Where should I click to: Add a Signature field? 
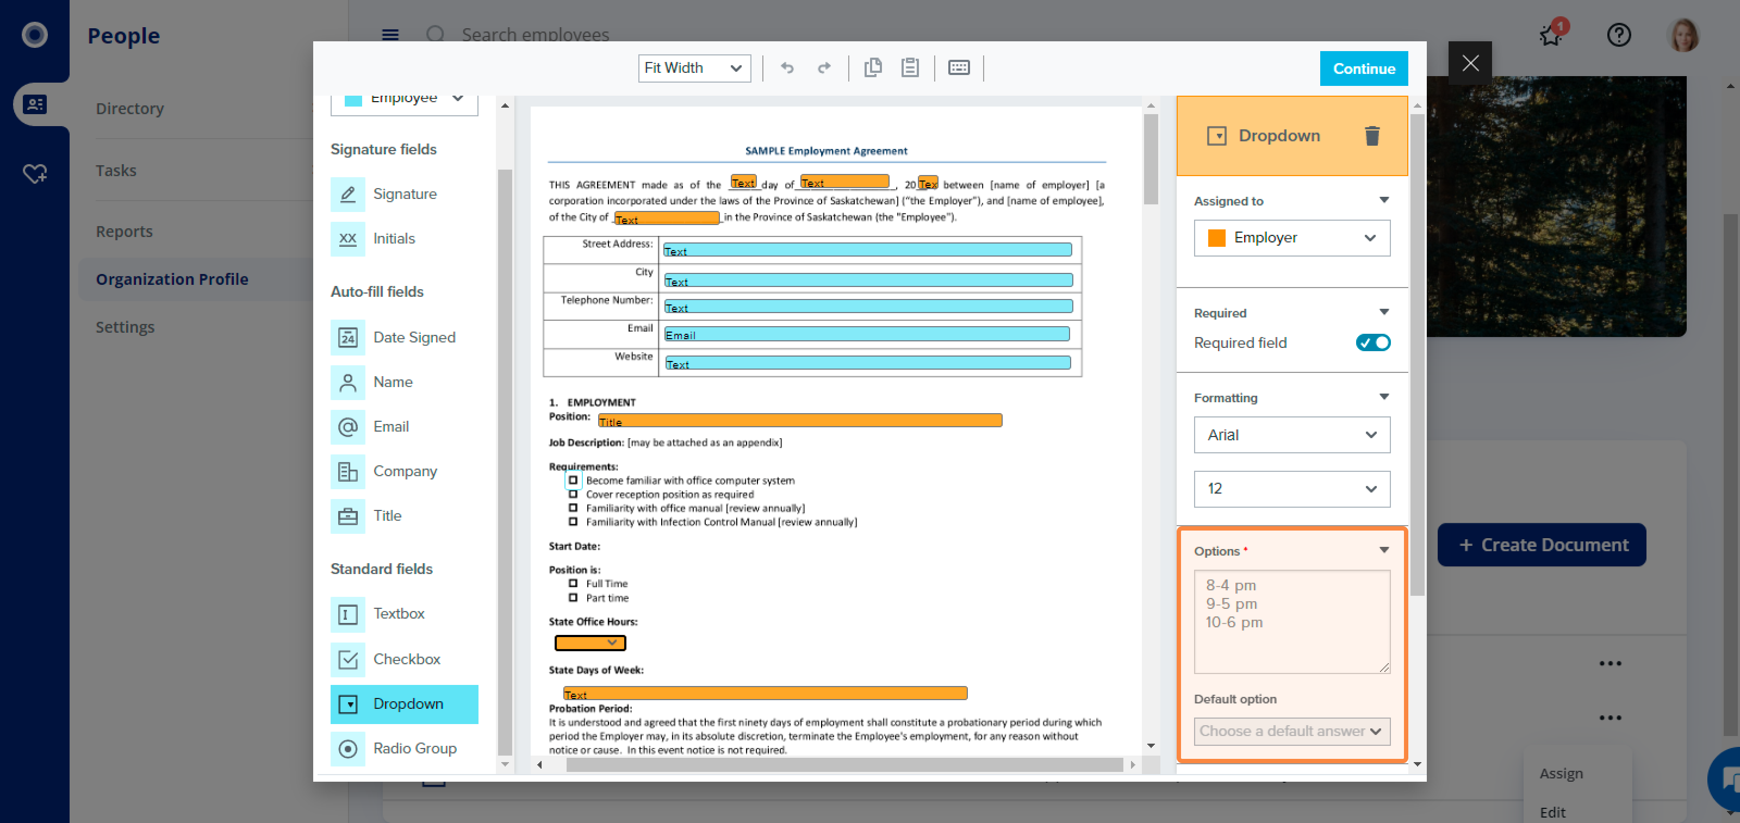tap(404, 195)
